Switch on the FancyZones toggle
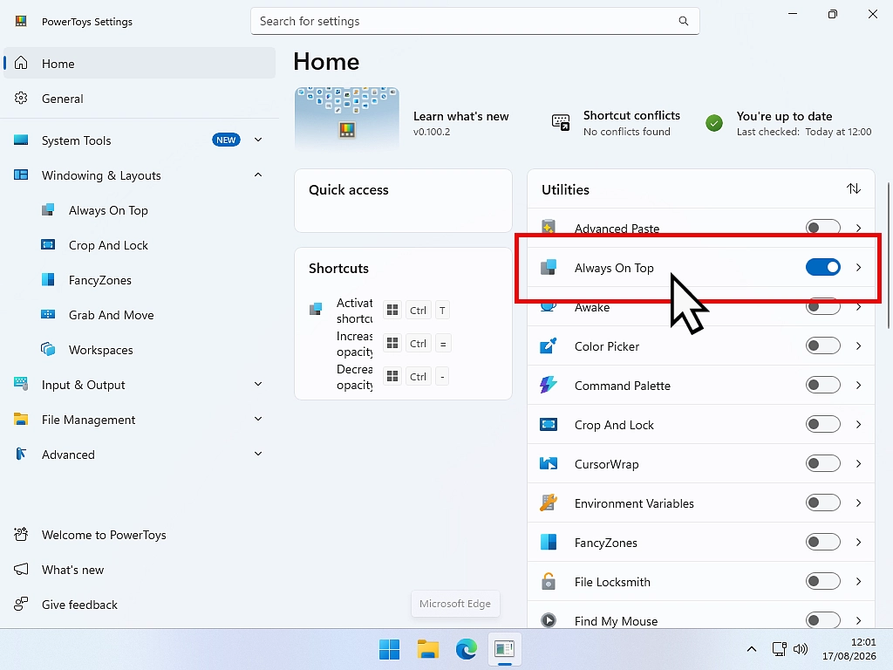 click(x=823, y=543)
